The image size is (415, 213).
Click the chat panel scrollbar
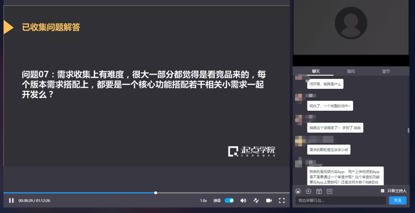pyautogui.click(x=408, y=130)
